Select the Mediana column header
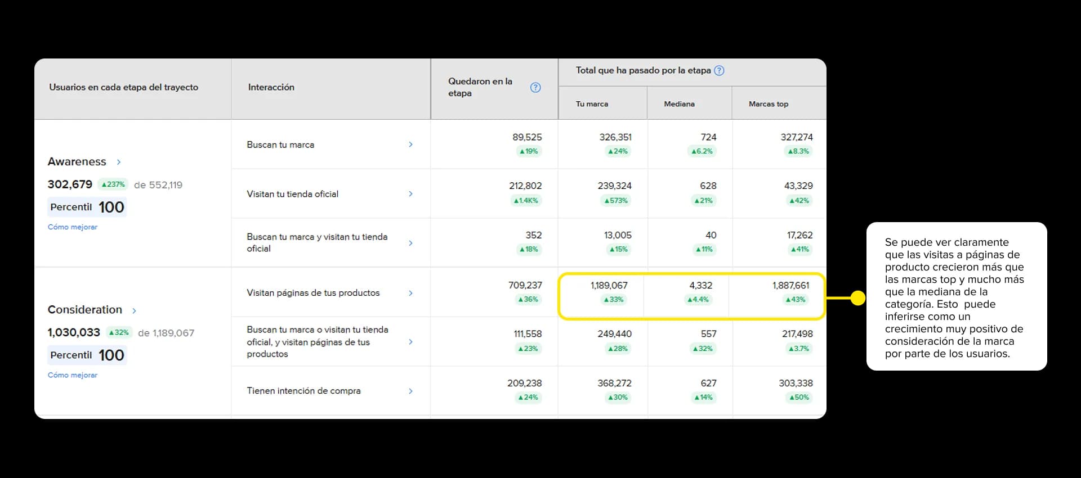The width and height of the screenshot is (1081, 478). [x=679, y=104]
